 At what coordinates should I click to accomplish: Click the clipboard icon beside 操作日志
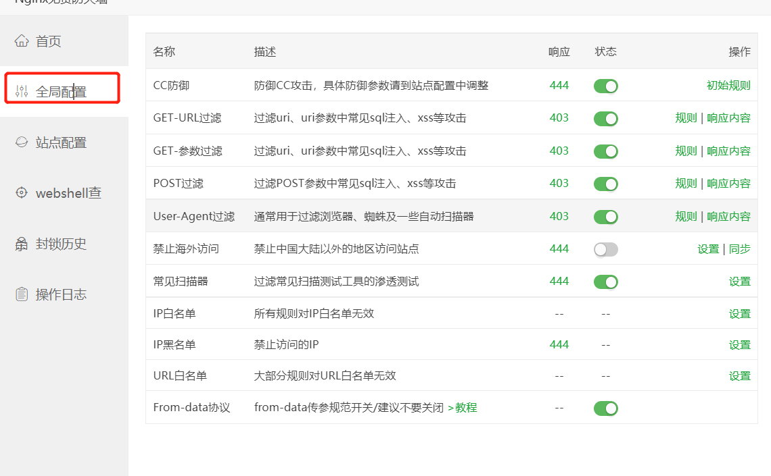(x=22, y=294)
